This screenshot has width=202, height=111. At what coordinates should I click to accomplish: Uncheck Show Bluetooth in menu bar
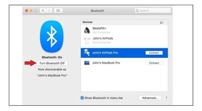(x=82, y=98)
